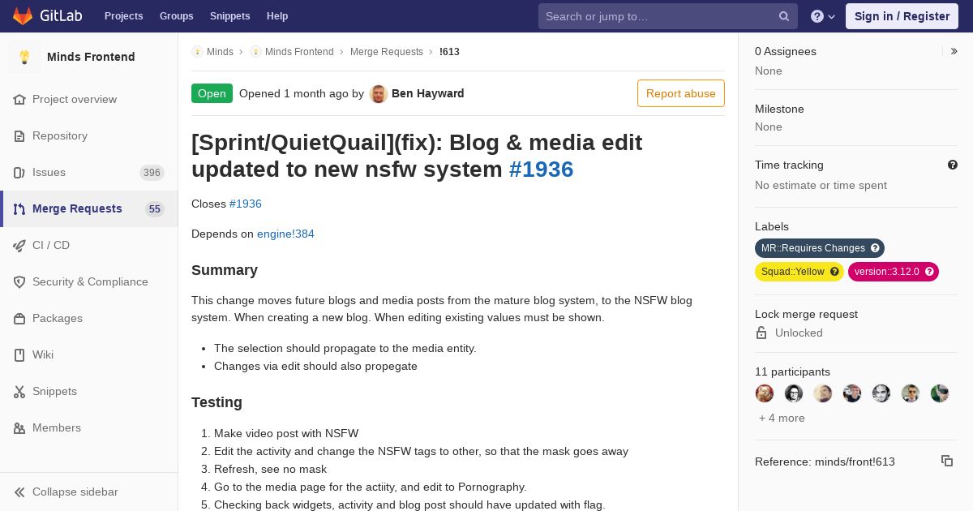Click 'Make video post with NSFW' step
The image size is (973, 511).
coord(286,433)
